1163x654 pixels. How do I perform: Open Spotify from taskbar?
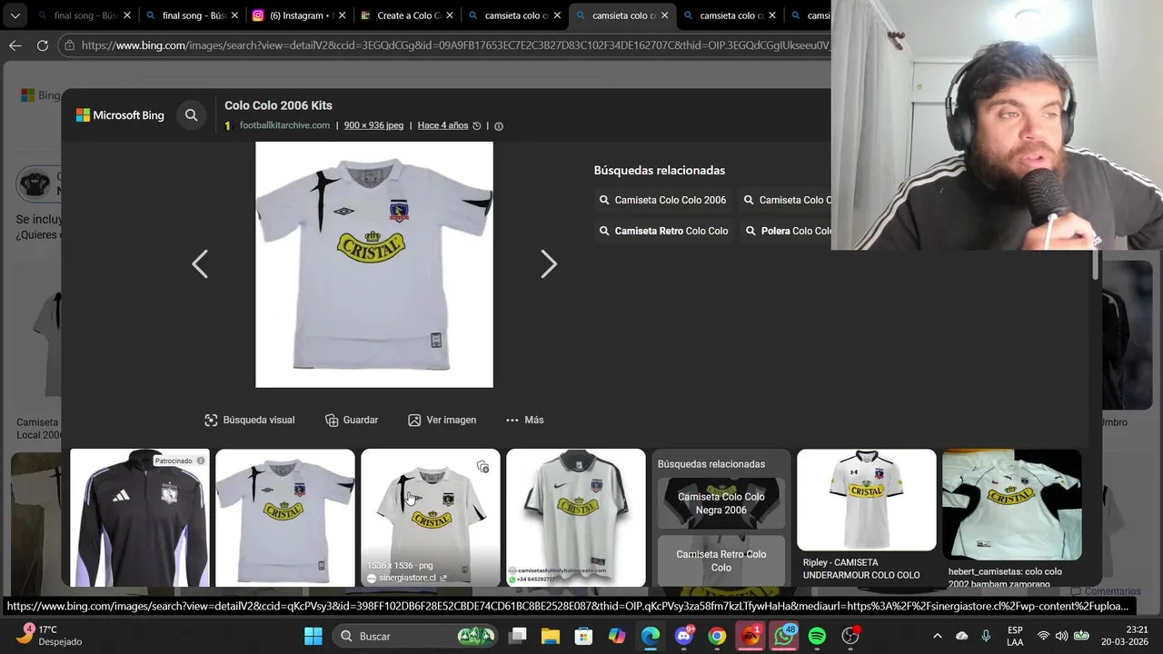tap(817, 636)
